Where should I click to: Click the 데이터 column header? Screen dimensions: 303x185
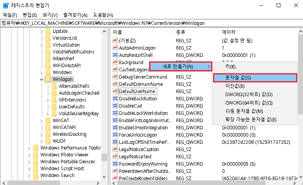pyautogui.click(x=229, y=32)
